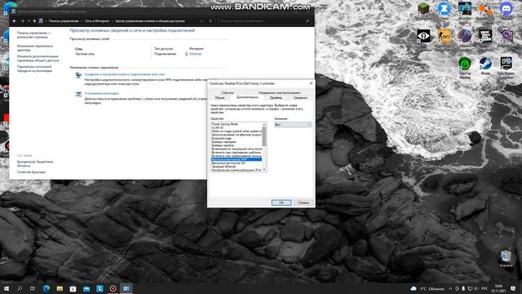Select 'Большой кадр' property

tap(237, 138)
